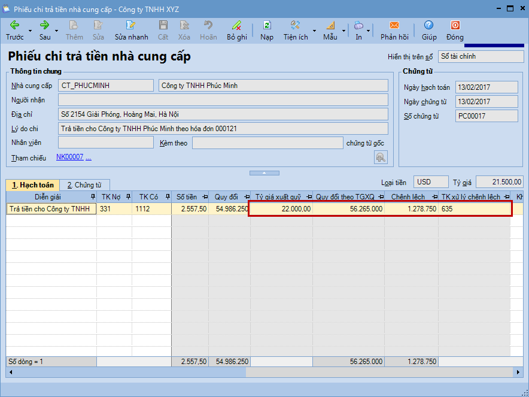Go to previous voucher with Trước
This screenshot has width=529, height=397.
pos(14,31)
